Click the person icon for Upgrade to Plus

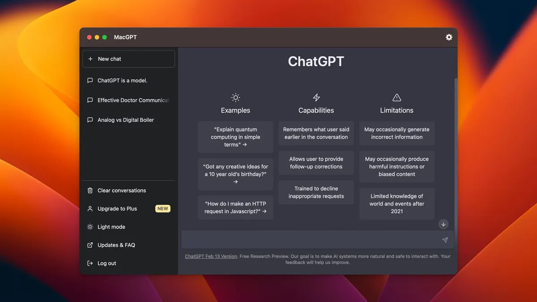click(x=90, y=209)
